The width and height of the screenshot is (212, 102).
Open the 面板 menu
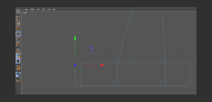54,10
